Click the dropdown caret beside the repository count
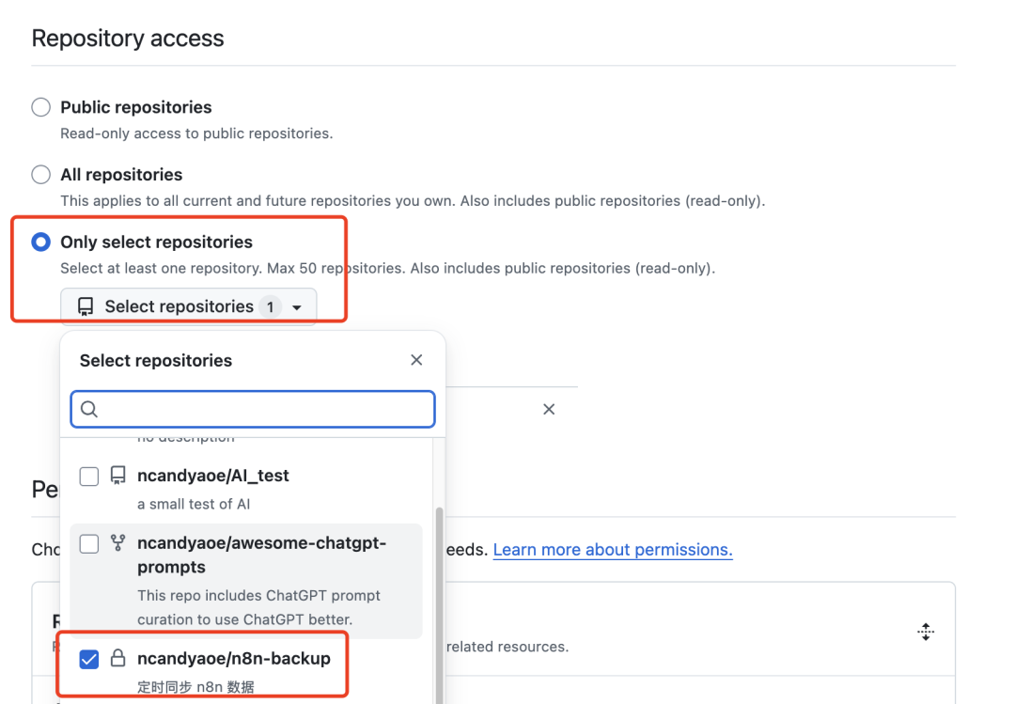The image size is (1015, 704). [296, 307]
